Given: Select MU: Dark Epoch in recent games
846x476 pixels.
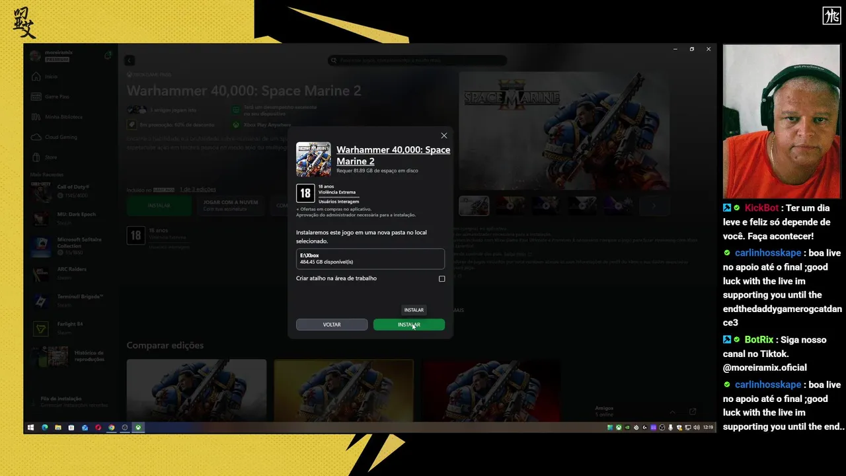Looking at the screenshot, I should [73, 218].
